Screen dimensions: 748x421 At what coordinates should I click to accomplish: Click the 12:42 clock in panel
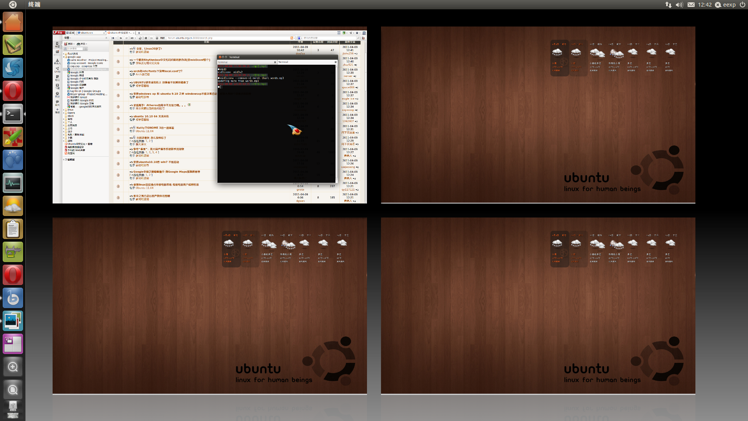click(x=705, y=5)
